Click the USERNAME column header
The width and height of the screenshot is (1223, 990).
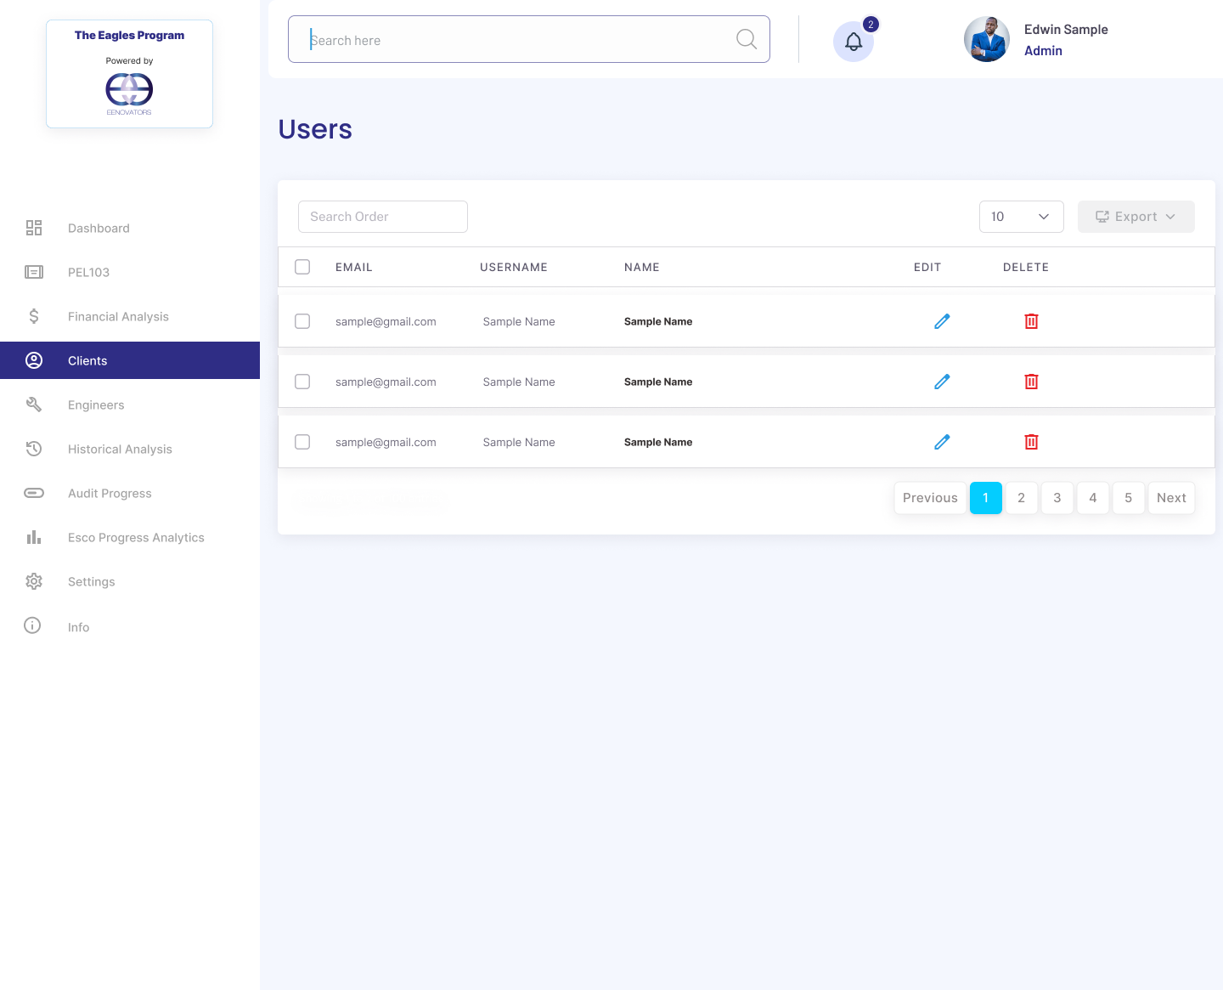[x=514, y=267]
